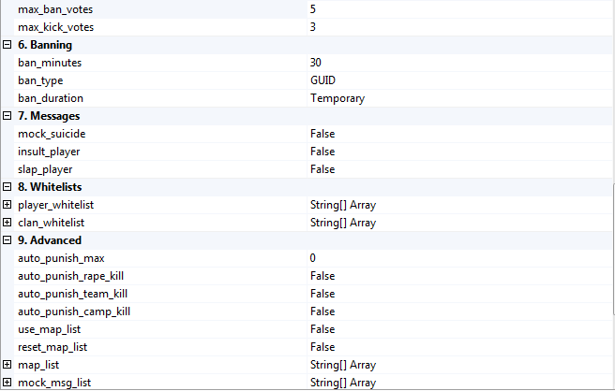
Task: Select the mock_suicide False value
Action: 322,134
